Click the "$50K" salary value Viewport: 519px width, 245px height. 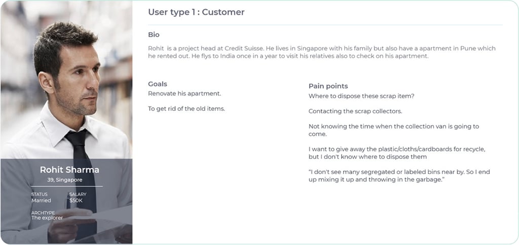coord(76,200)
